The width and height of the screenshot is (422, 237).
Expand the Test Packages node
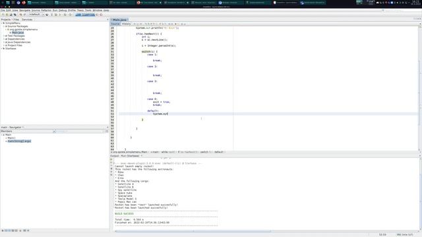[4, 36]
